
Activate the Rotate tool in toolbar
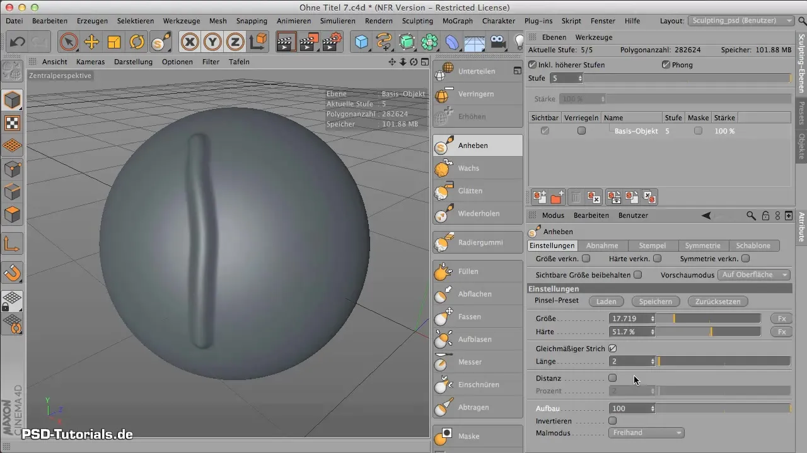click(137, 42)
